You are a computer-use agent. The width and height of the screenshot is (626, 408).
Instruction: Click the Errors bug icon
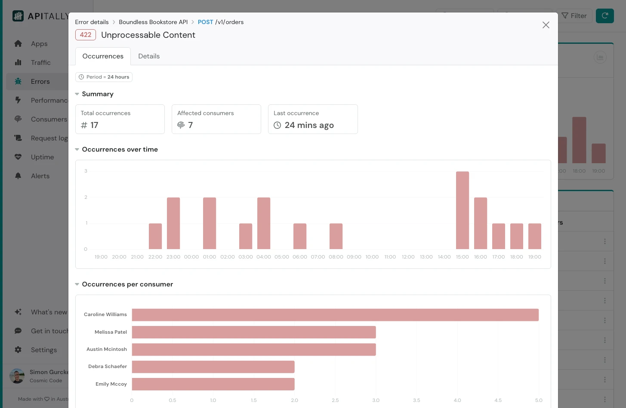point(18,82)
